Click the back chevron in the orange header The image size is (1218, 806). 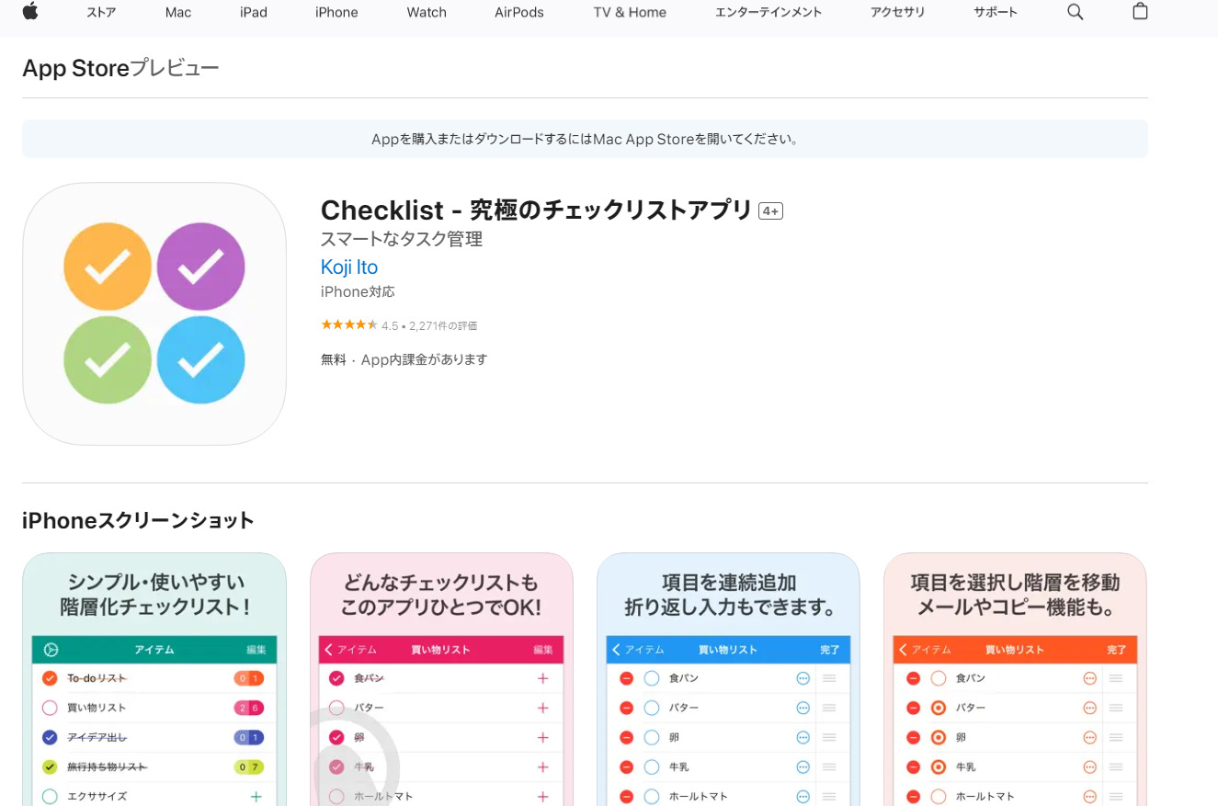point(903,650)
